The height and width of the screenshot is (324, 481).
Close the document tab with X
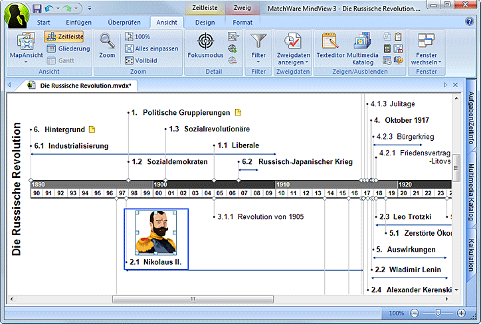tap(456, 85)
